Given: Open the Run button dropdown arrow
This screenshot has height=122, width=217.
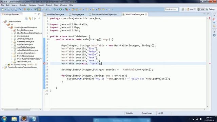Looking at the screenshot, I should [x=63, y=9].
